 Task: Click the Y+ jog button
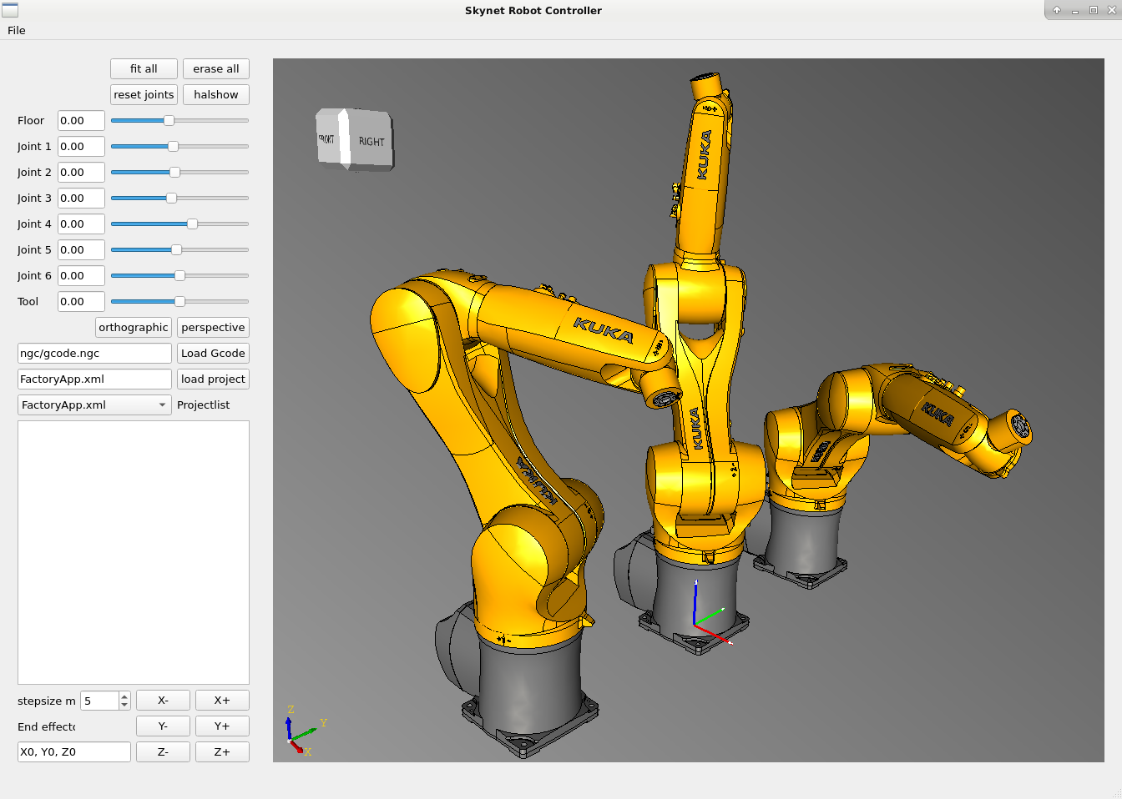(x=222, y=726)
